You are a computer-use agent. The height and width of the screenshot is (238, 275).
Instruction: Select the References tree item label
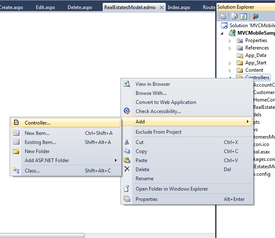(257, 48)
